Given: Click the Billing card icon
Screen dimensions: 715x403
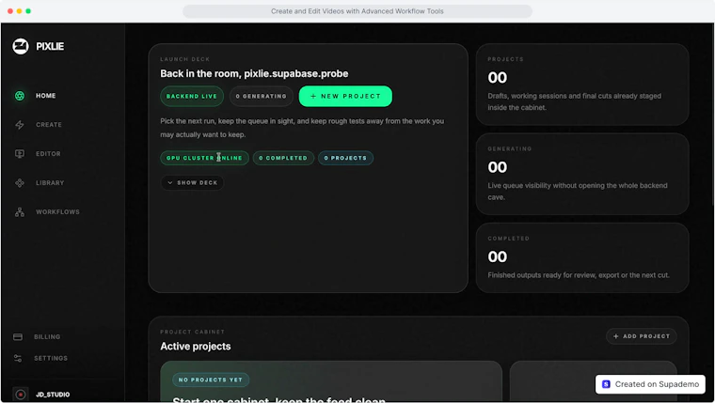Looking at the screenshot, I should [x=18, y=337].
